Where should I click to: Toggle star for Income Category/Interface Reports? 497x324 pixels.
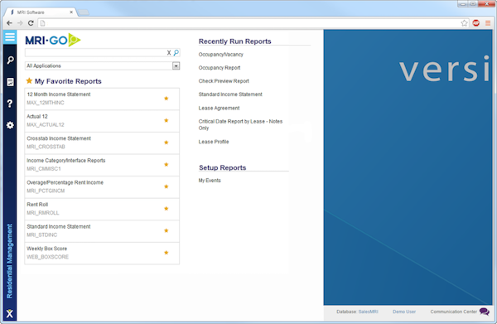[x=166, y=165]
